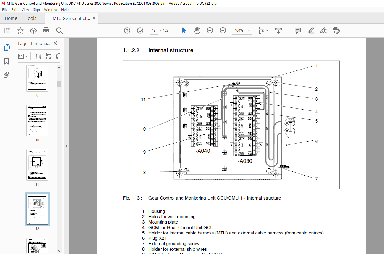Collapse the navigation pane with the left arrow
The image size is (384, 254).
(x=67, y=146)
